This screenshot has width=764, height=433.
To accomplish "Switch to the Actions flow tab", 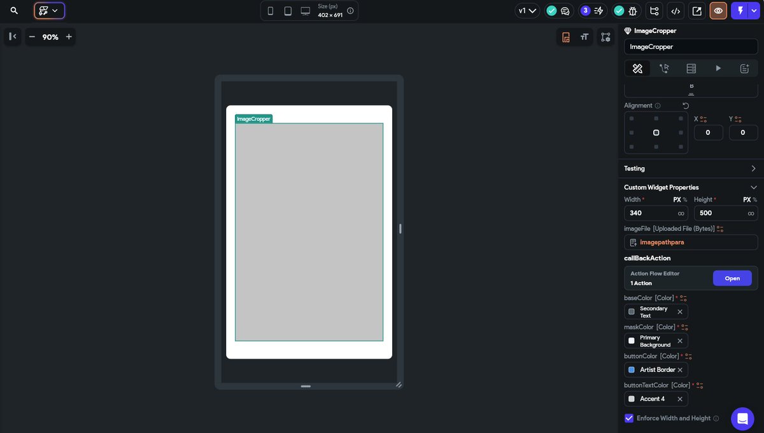I will (664, 68).
